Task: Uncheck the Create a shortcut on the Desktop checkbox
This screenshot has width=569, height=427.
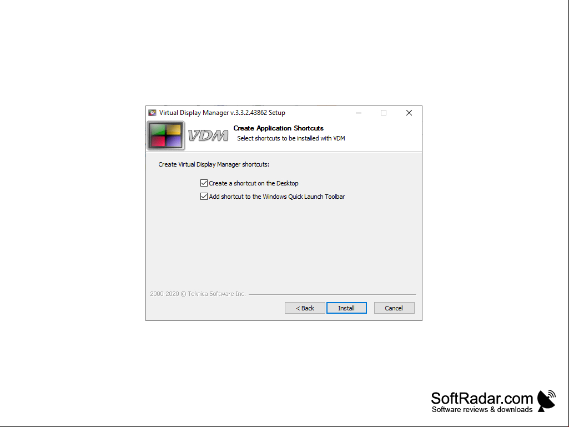Action: tap(204, 183)
